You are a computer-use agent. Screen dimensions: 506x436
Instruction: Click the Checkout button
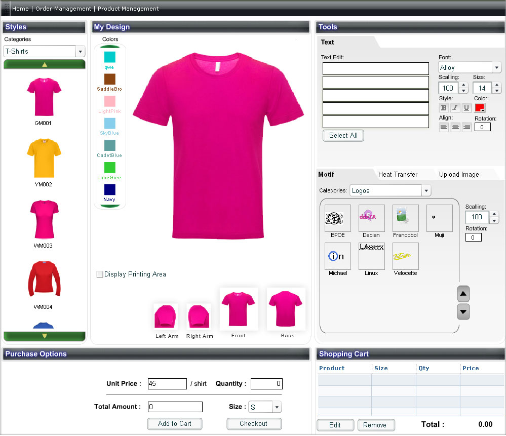(x=254, y=424)
